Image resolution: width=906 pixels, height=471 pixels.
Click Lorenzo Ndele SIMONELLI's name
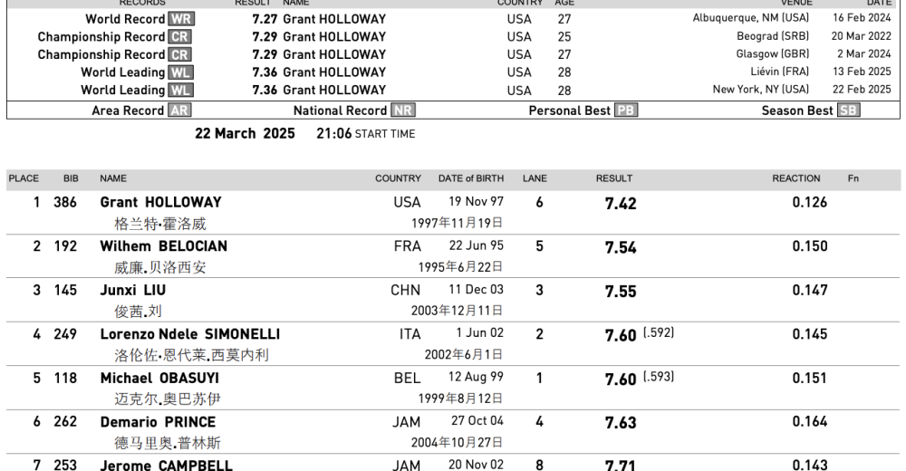click(189, 334)
